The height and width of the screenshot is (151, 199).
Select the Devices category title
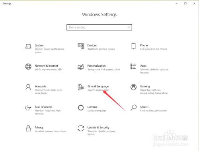coord(92,45)
